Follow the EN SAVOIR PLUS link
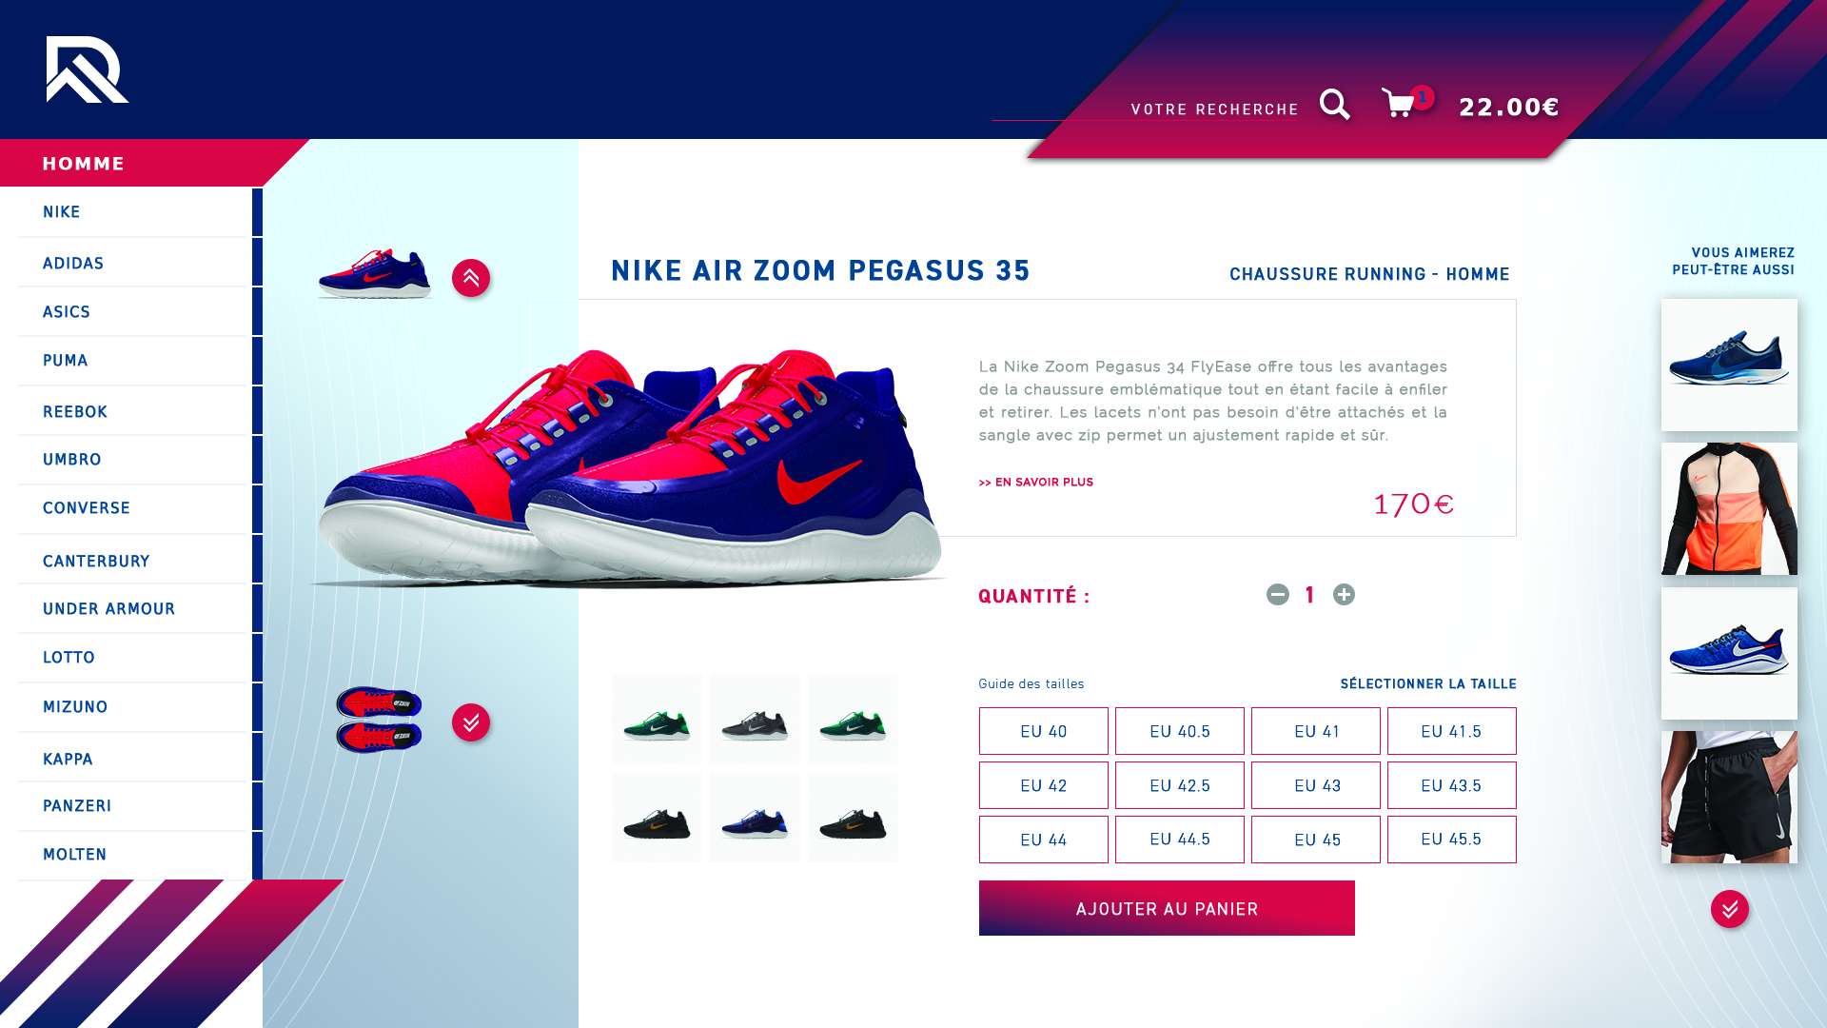The image size is (1827, 1028). pyautogui.click(x=1036, y=483)
